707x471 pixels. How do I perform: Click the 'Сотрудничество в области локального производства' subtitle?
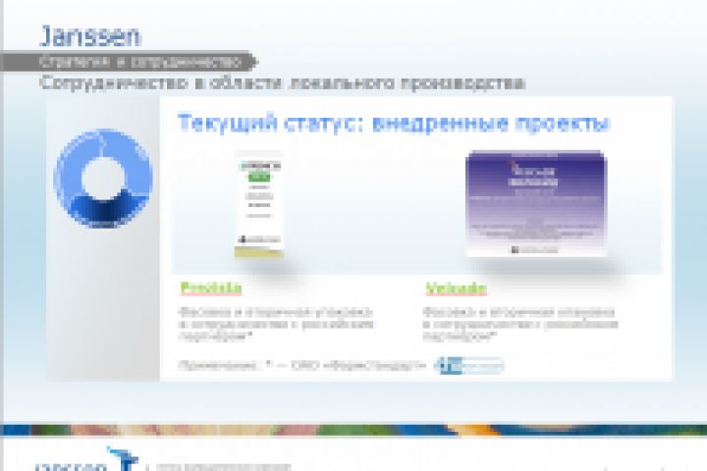click(x=282, y=83)
